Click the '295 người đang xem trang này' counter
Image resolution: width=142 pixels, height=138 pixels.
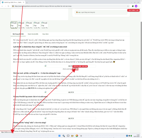tap(101, 12)
